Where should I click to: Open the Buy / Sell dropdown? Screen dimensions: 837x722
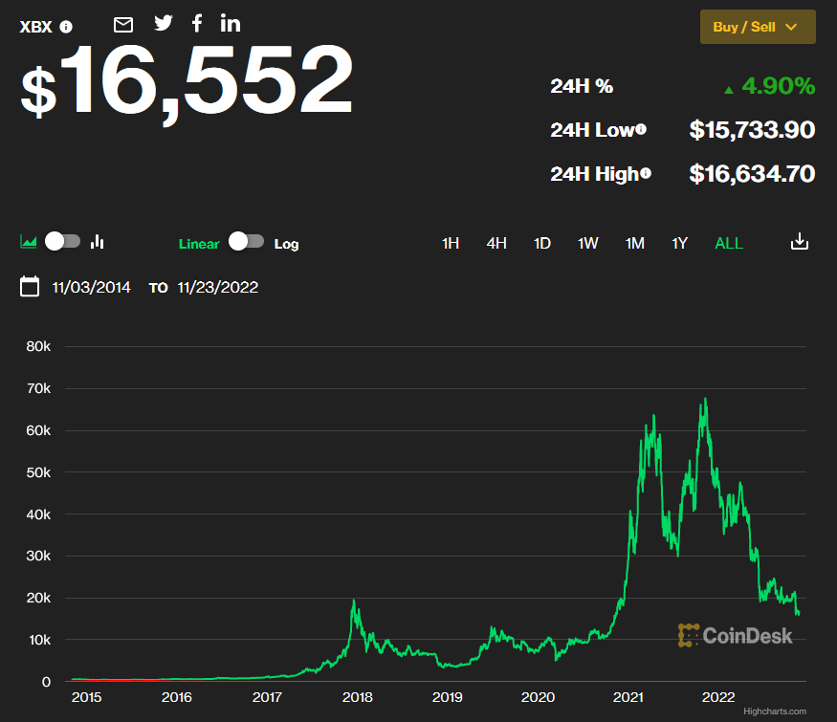point(758,27)
